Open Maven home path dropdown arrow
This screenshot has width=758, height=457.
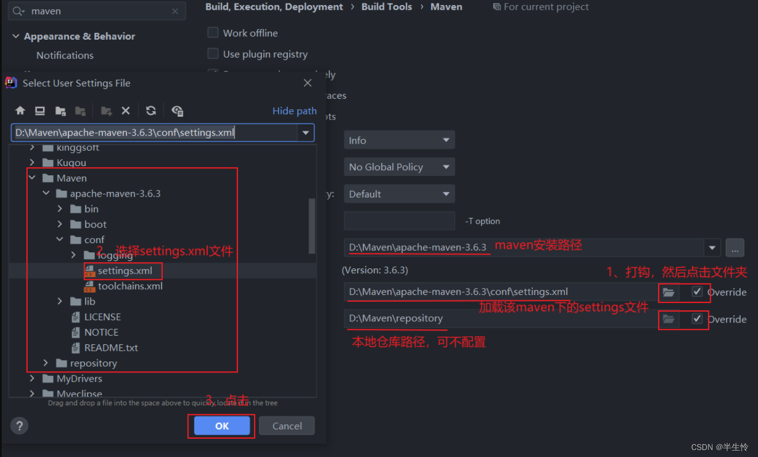712,248
